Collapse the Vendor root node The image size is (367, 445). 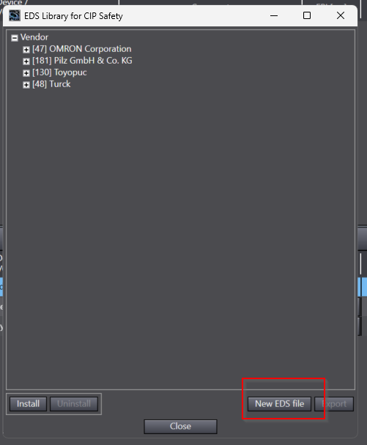point(15,38)
